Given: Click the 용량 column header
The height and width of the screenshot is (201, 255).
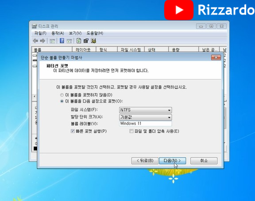Looking at the screenshot, I should pyautogui.click(x=183, y=49).
